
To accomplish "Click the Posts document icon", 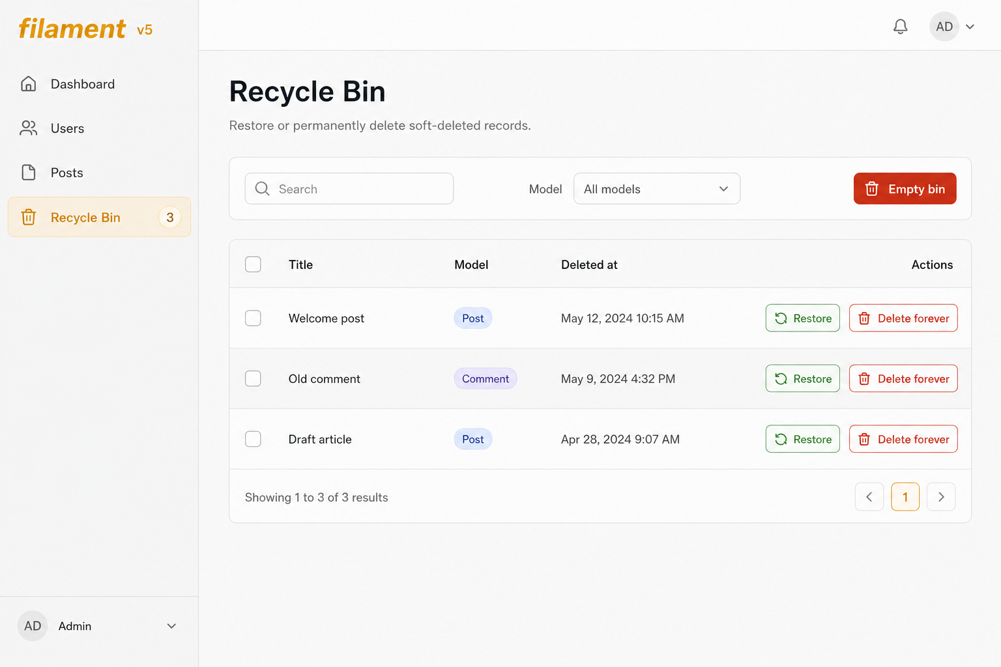I will (29, 173).
